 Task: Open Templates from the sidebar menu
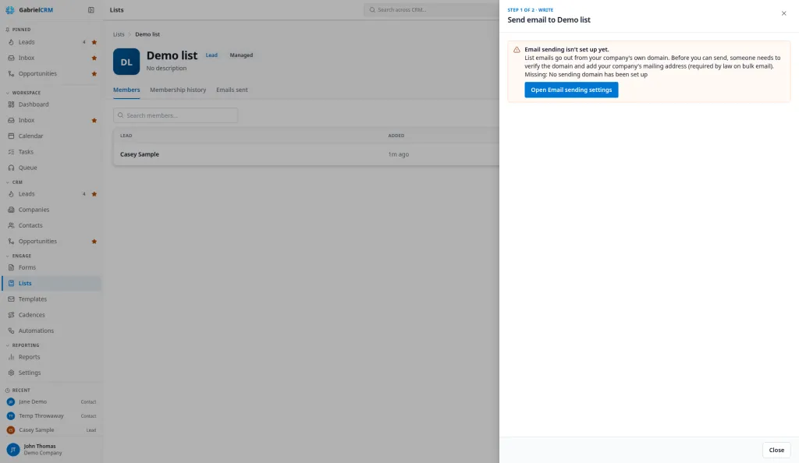click(51, 299)
